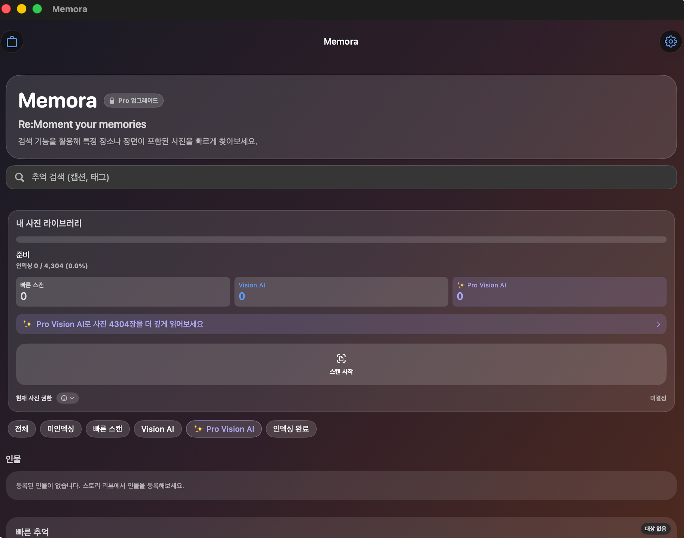Toggle the 미인덱싱 filter chip

61,429
